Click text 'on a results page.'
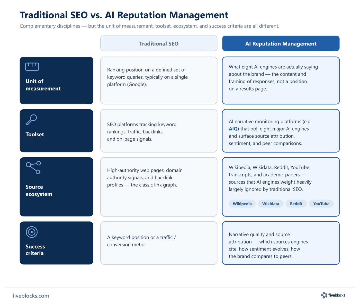 [x=248, y=89]
